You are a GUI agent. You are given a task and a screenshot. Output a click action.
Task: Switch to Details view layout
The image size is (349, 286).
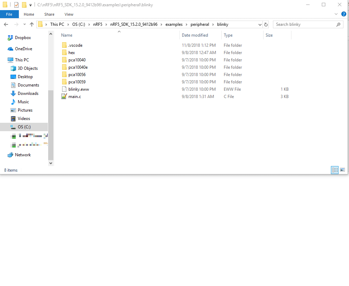tap(335, 170)
